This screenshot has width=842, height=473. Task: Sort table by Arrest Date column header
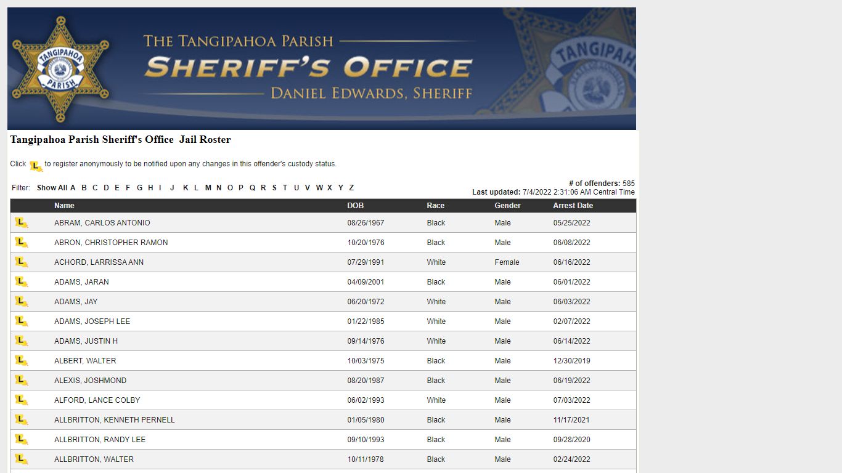[573, 206]
